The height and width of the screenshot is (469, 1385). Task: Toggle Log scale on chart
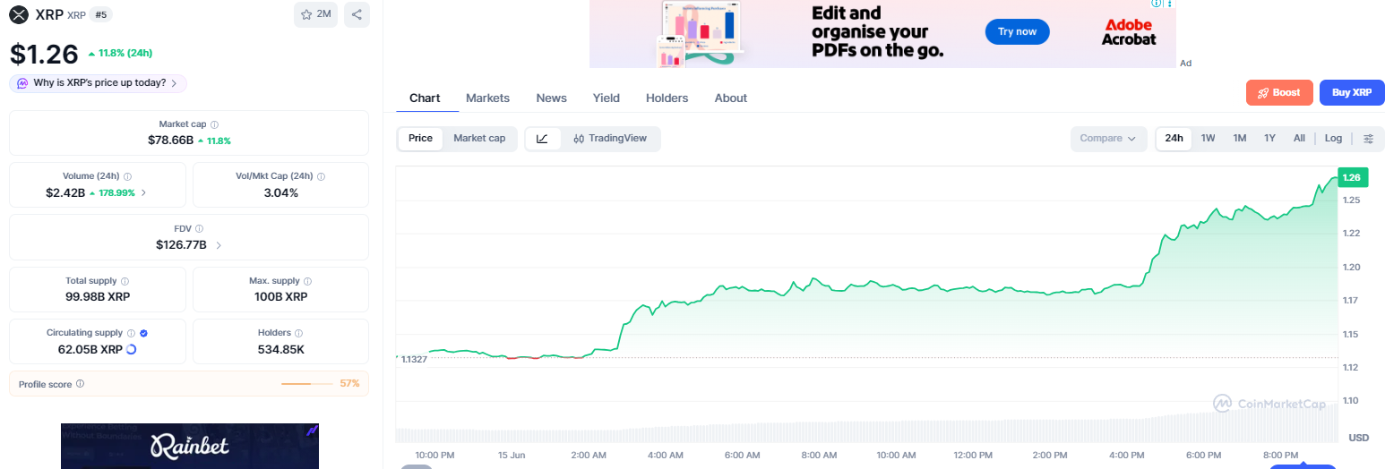1333,139
